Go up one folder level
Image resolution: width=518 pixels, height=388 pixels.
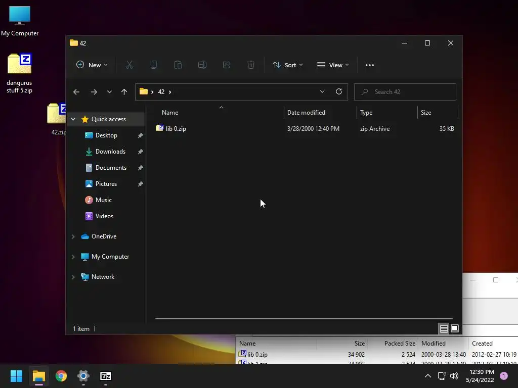124,92
